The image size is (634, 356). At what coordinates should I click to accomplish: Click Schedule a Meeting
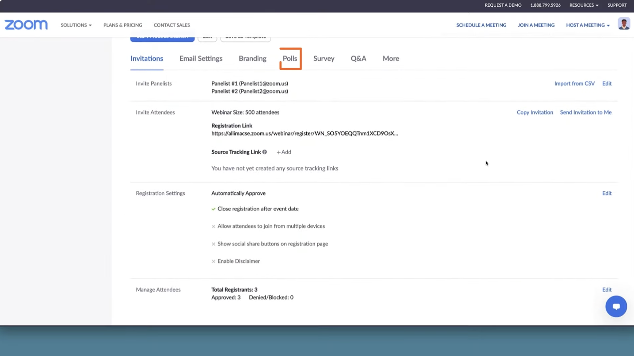coord(481,25)
